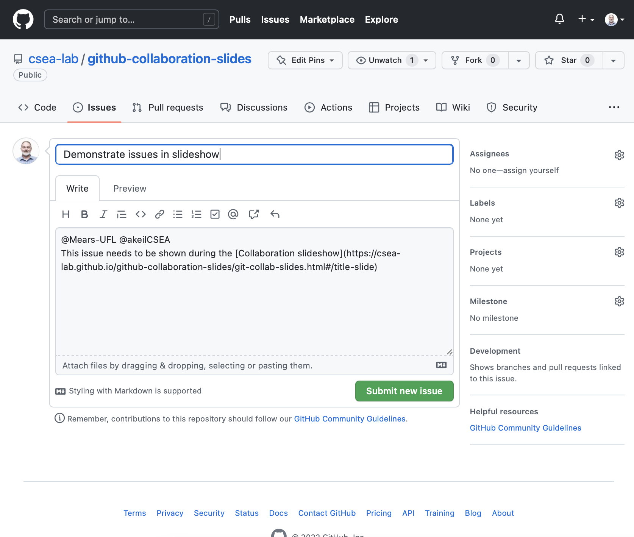Insert a code snippet with the code icon
The image size is (634, 537).
(141, 214)
